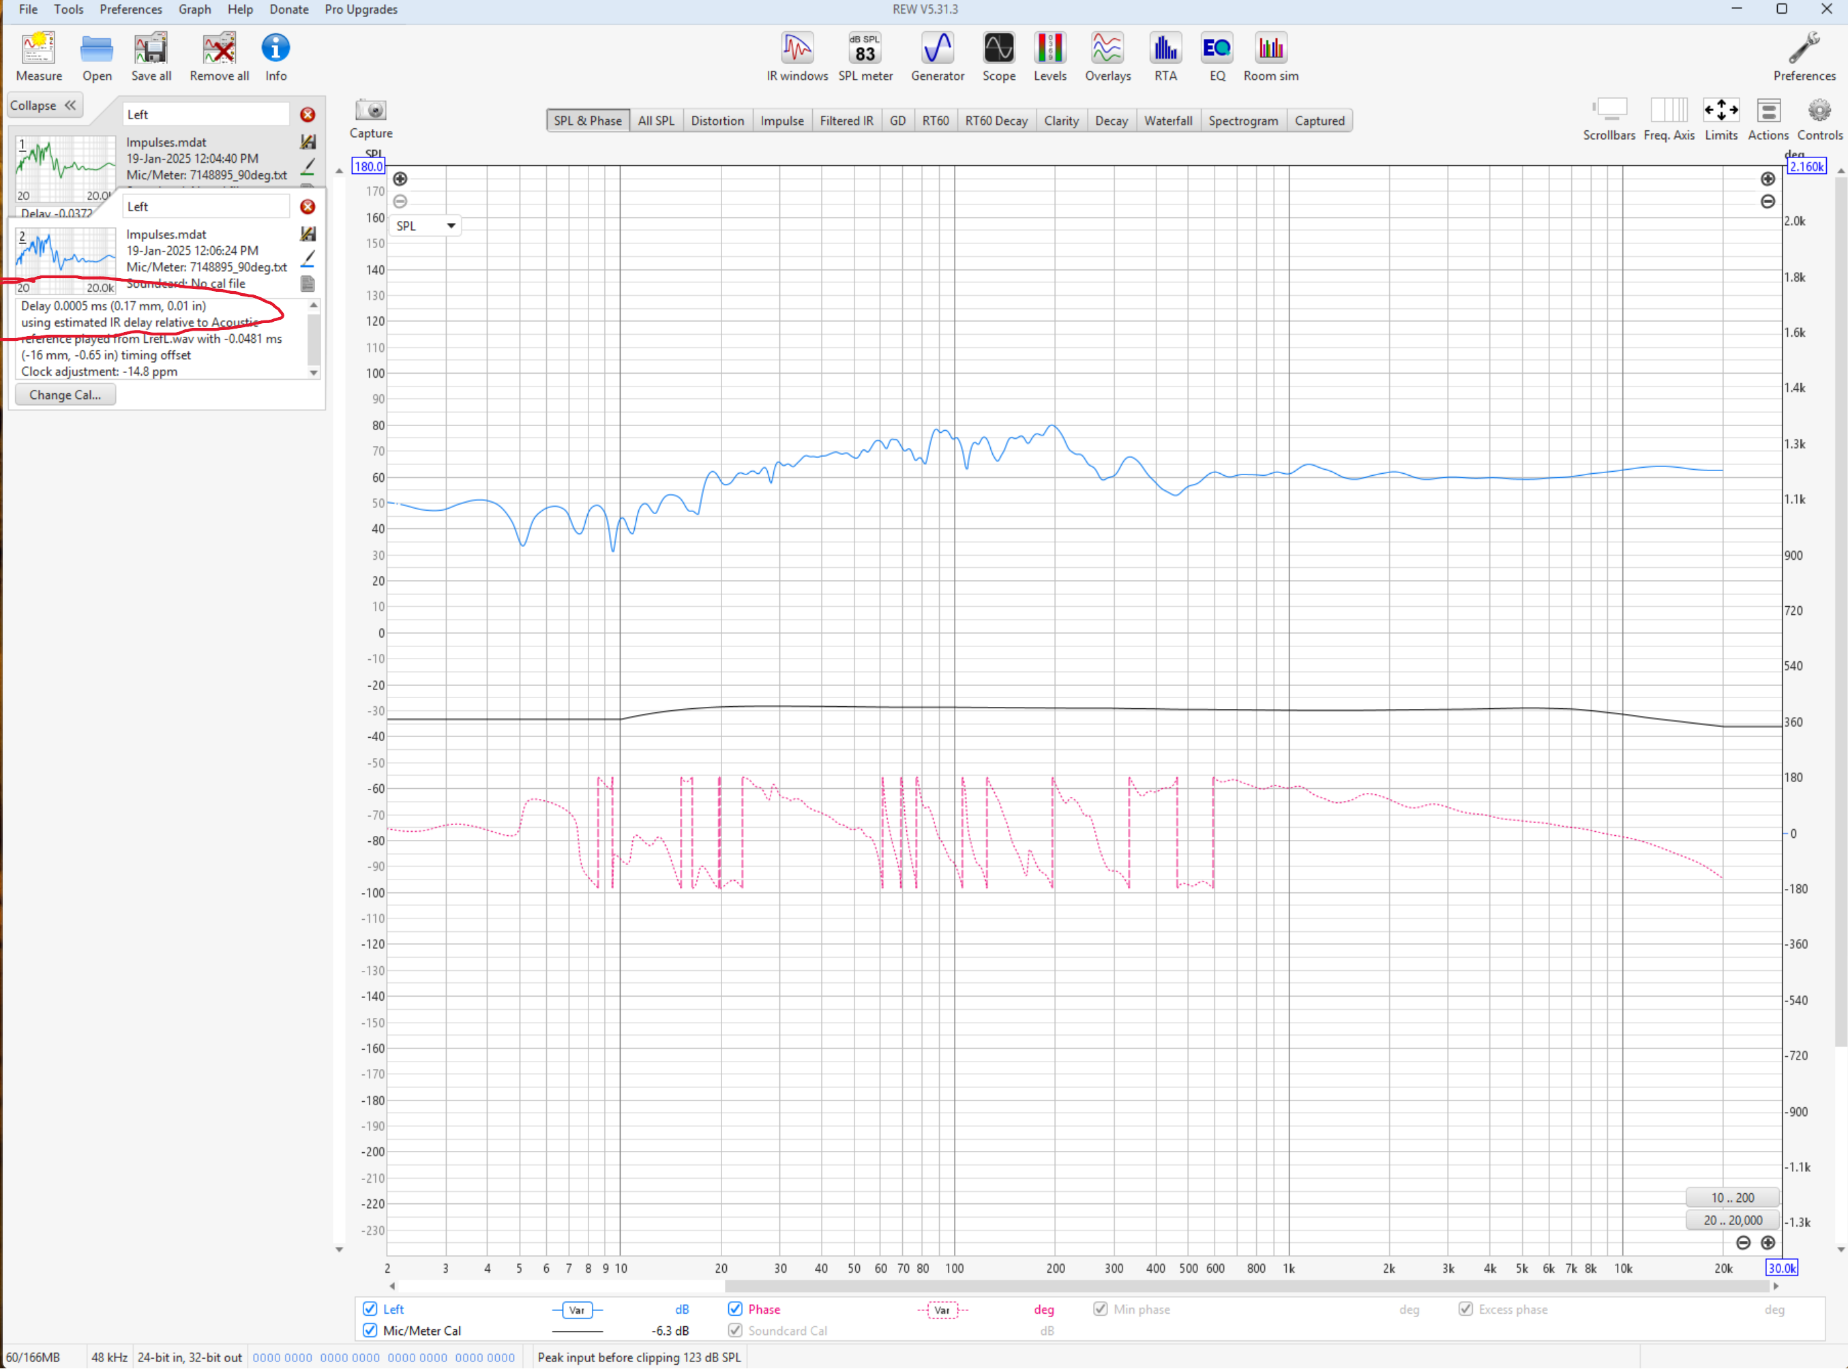This screenshot has height=1369, width=1848.
Task: Remove measurement 2 with red X
Action: click(308, 207)
